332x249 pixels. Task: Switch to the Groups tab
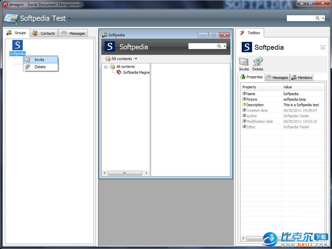[x=16, y=33]
